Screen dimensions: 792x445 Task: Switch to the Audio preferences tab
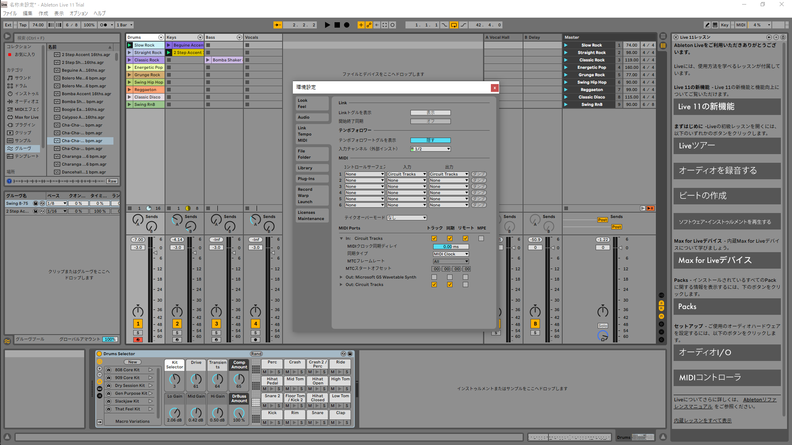coord(312,117)
